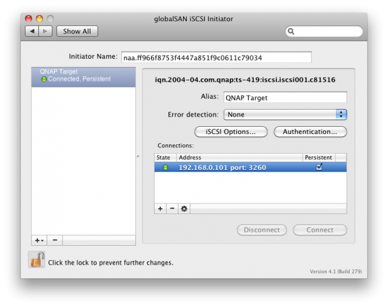This screenshot has width=388, height=307.
Task: Open iSCSI Options dialog
Action: pos(231,132)
